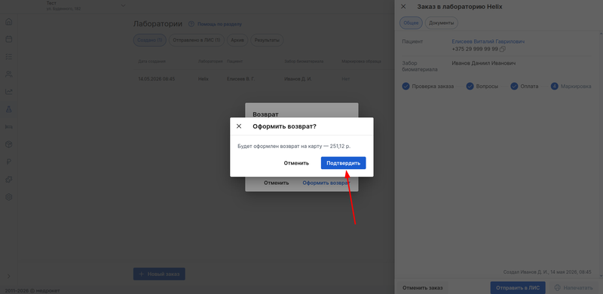This screenshot has height=294, width=603.
Task: Click cell 'Иванов Д. И.' in the table
Action: pos(298,79)
